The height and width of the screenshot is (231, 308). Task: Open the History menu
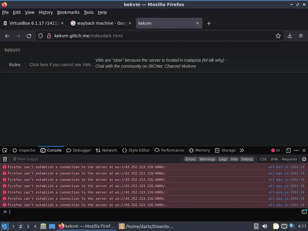[x=46, y=12]
